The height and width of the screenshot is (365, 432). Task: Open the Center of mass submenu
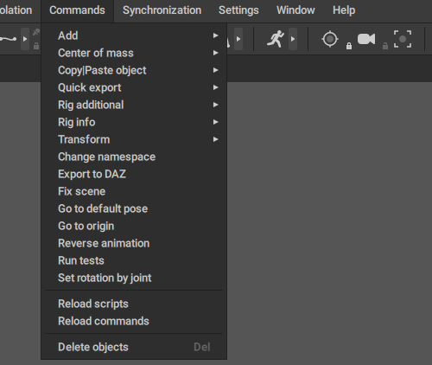(134, 53)
